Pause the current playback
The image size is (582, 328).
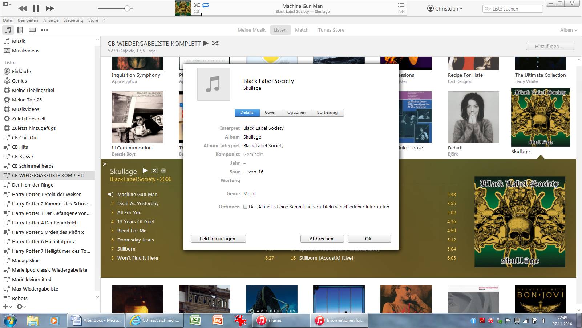tap(36, 8)
